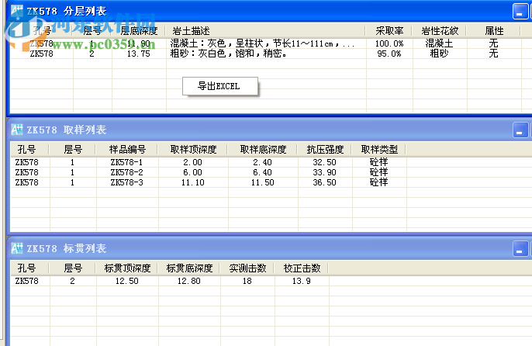Click the 取样顶深度 column header
532x346 pixels.
click(x=193, y=150)
